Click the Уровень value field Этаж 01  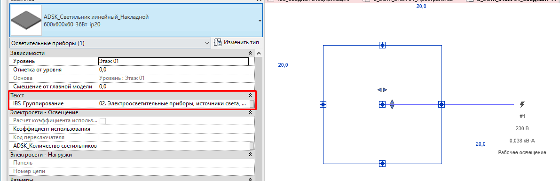[x=173, y=62]
